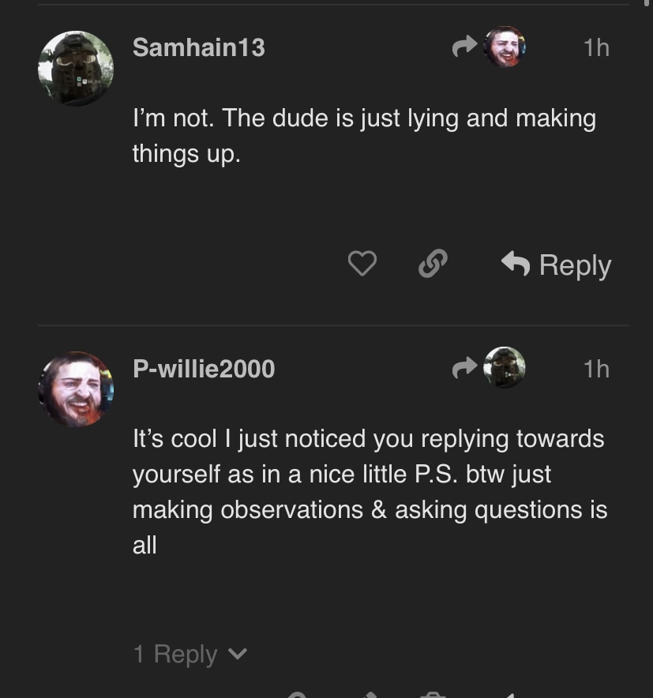The height and width of the screenshot is (698, 653).
Task: Click the cut-off reply arrow under P-willie2000's post
Action: click(509, 694)
